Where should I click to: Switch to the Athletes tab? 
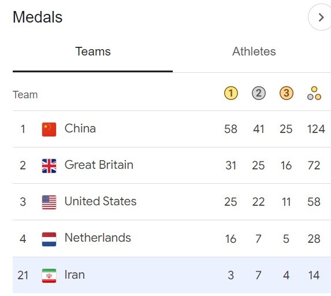[254, 51]
